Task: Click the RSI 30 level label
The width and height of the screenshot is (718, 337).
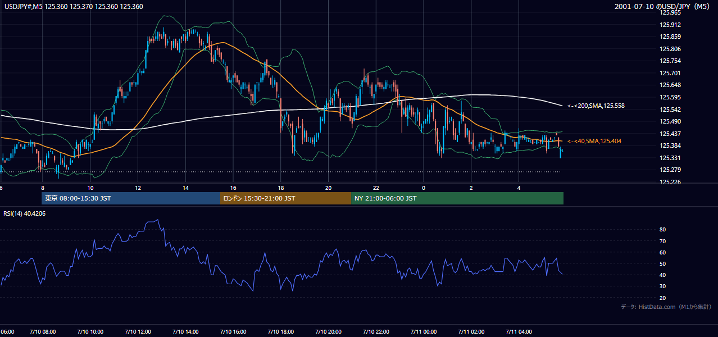Action: click(663, 286)
